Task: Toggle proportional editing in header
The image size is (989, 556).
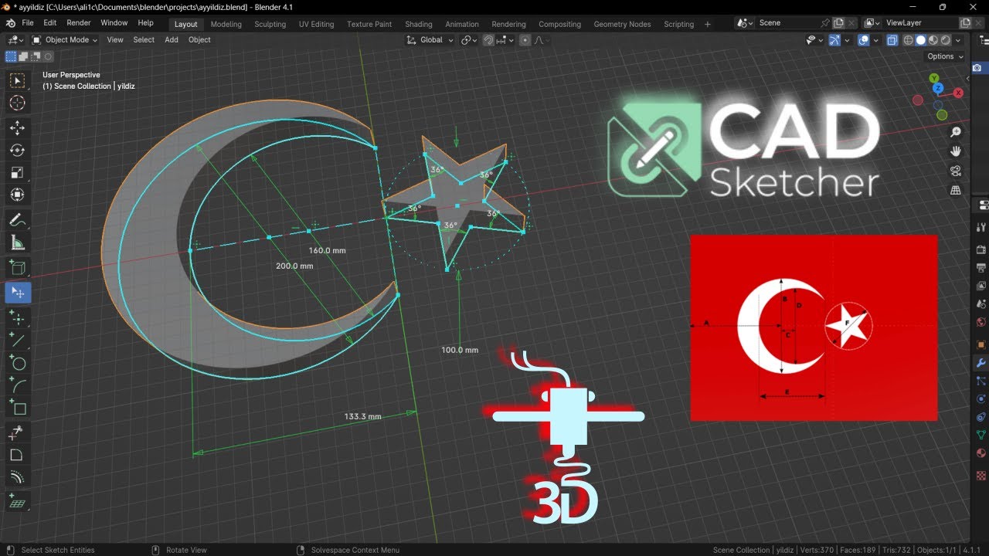Action: click(525, 39)
